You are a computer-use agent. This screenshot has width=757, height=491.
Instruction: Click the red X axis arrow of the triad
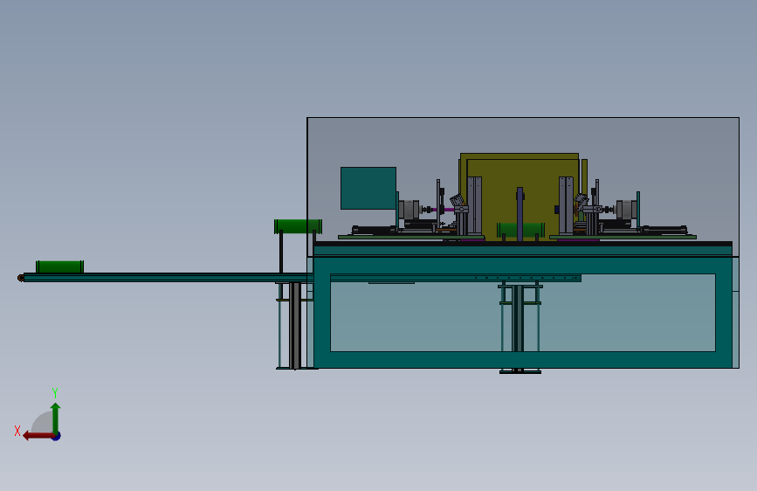point(38,436)
